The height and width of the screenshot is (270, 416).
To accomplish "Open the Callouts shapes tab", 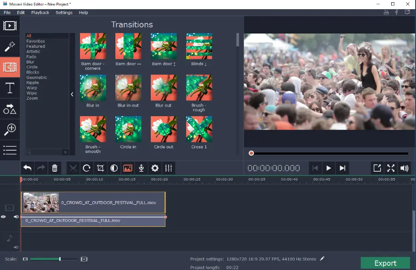I will 10,109.
